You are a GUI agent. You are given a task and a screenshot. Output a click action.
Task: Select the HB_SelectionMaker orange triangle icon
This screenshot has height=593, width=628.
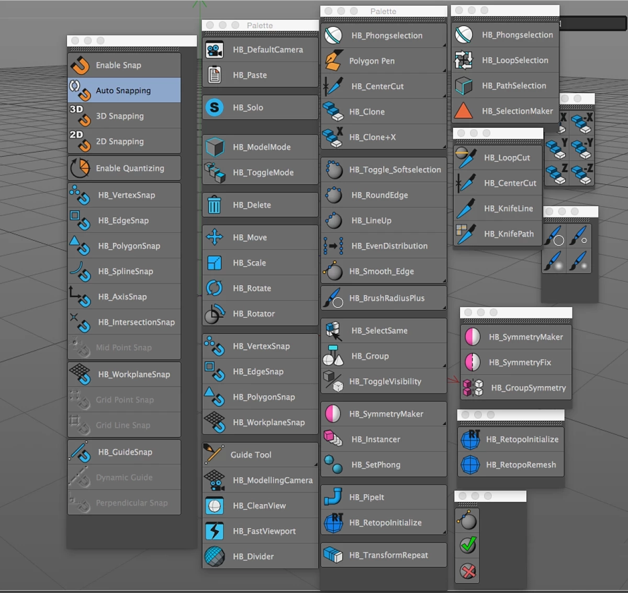pyautogui.click(x=464, y=111)
